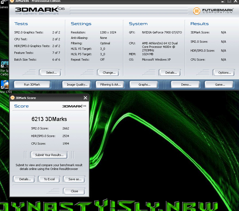
Task: Click the 'Score' heading in the dialog
Action: [21, 106]
